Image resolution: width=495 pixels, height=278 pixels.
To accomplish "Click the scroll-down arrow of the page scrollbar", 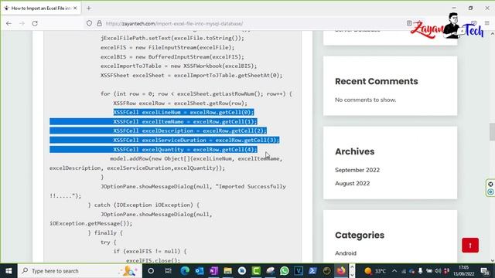I will tap(492, 260).
